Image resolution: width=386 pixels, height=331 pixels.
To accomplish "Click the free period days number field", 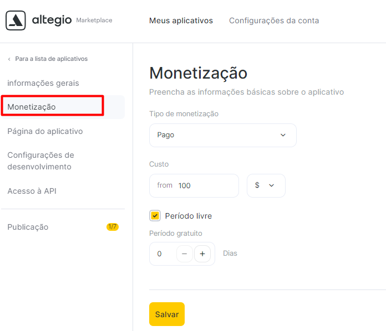I will click(x=163, y=254).
